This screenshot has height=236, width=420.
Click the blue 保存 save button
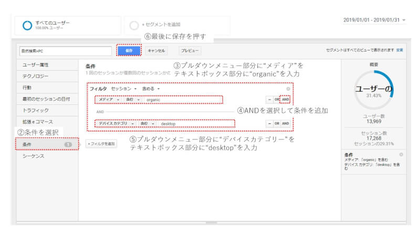(x=129, y=50)
